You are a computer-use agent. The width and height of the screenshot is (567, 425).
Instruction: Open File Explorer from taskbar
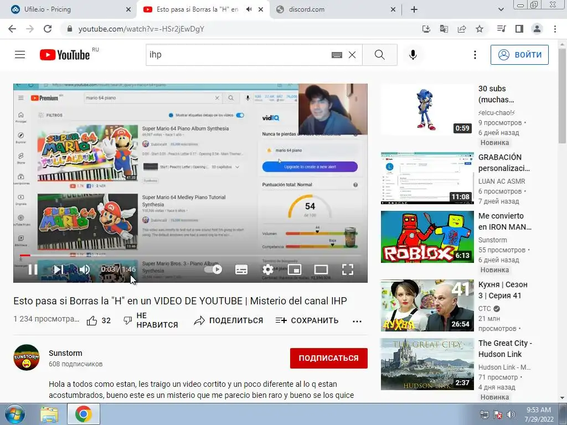point(49,414)
